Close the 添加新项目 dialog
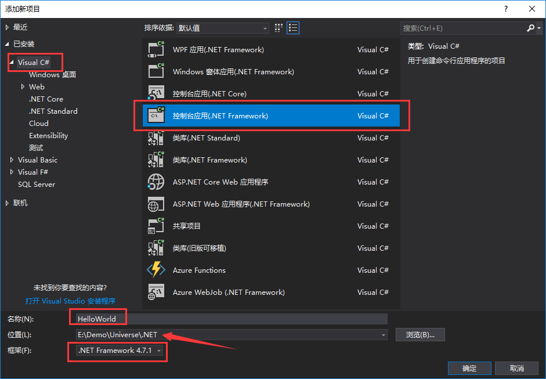Viewport: 546px width, 379px height. pyautogui.click(x=532, y=9)
